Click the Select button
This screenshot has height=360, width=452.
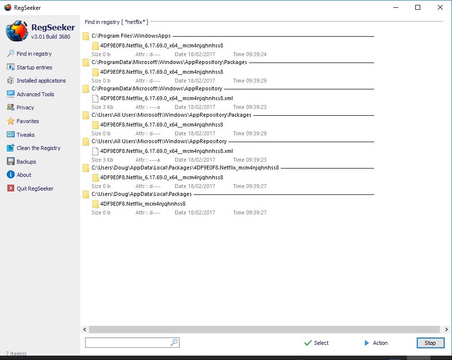[316, 343]
